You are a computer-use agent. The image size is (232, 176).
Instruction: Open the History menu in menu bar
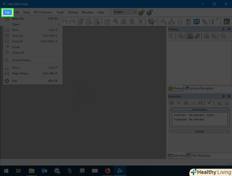tap(73, 12)
